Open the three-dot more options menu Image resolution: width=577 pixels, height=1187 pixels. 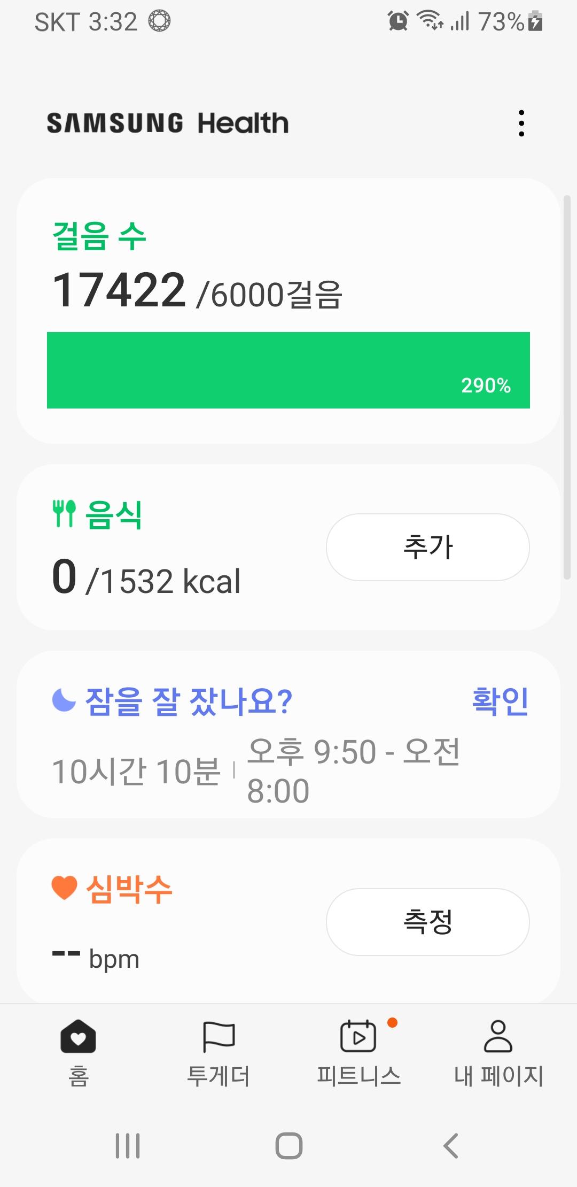pyautogui.click(x=521, y=124)
